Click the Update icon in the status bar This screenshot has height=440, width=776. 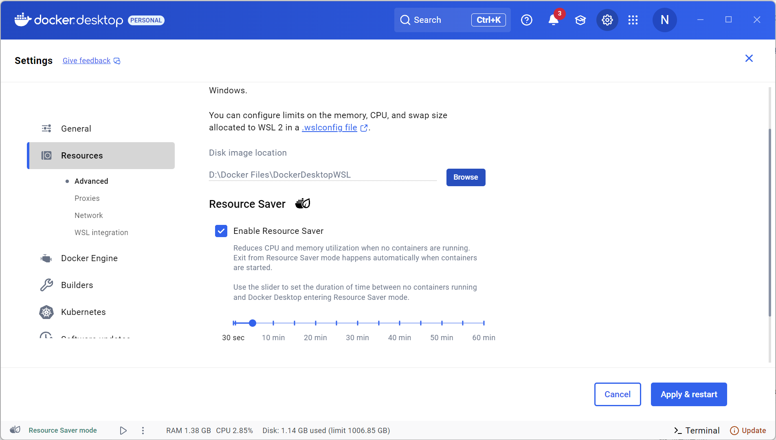point(734,430)
